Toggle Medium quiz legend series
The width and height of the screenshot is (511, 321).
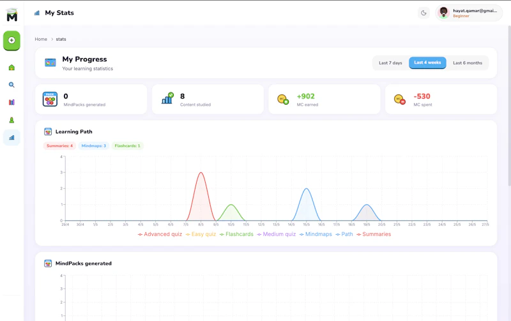click(x=277, y=234)
